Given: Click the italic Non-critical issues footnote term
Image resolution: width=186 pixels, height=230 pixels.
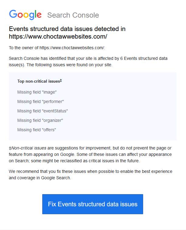Looking at the screenshot, I should pos(29,148).
